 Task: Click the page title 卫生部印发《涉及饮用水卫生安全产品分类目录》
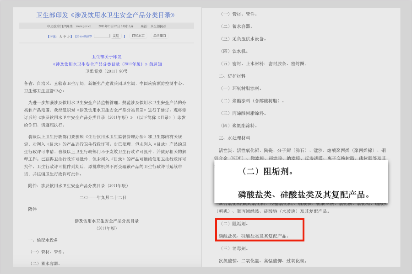point(105,15)
